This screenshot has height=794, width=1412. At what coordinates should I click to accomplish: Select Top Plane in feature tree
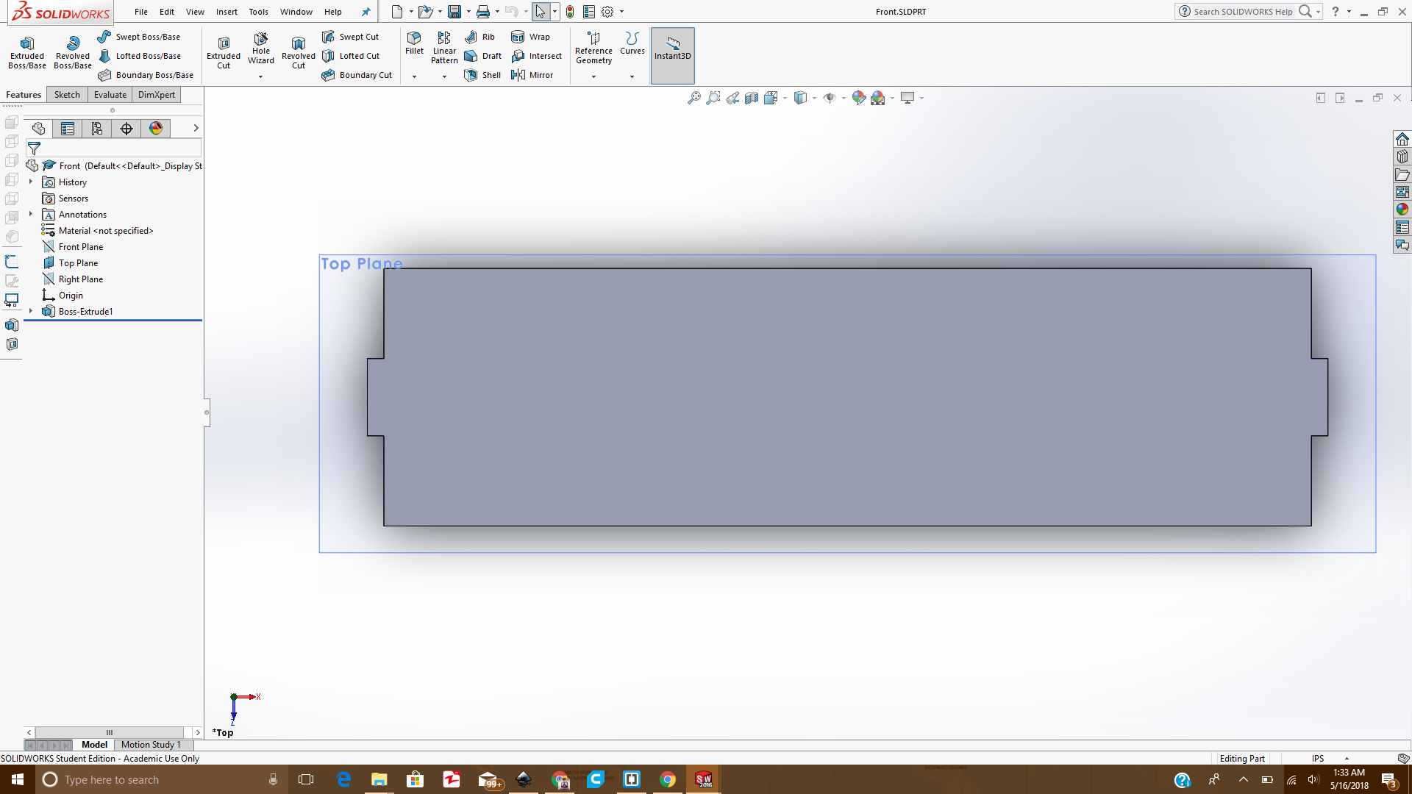(78, 263)
